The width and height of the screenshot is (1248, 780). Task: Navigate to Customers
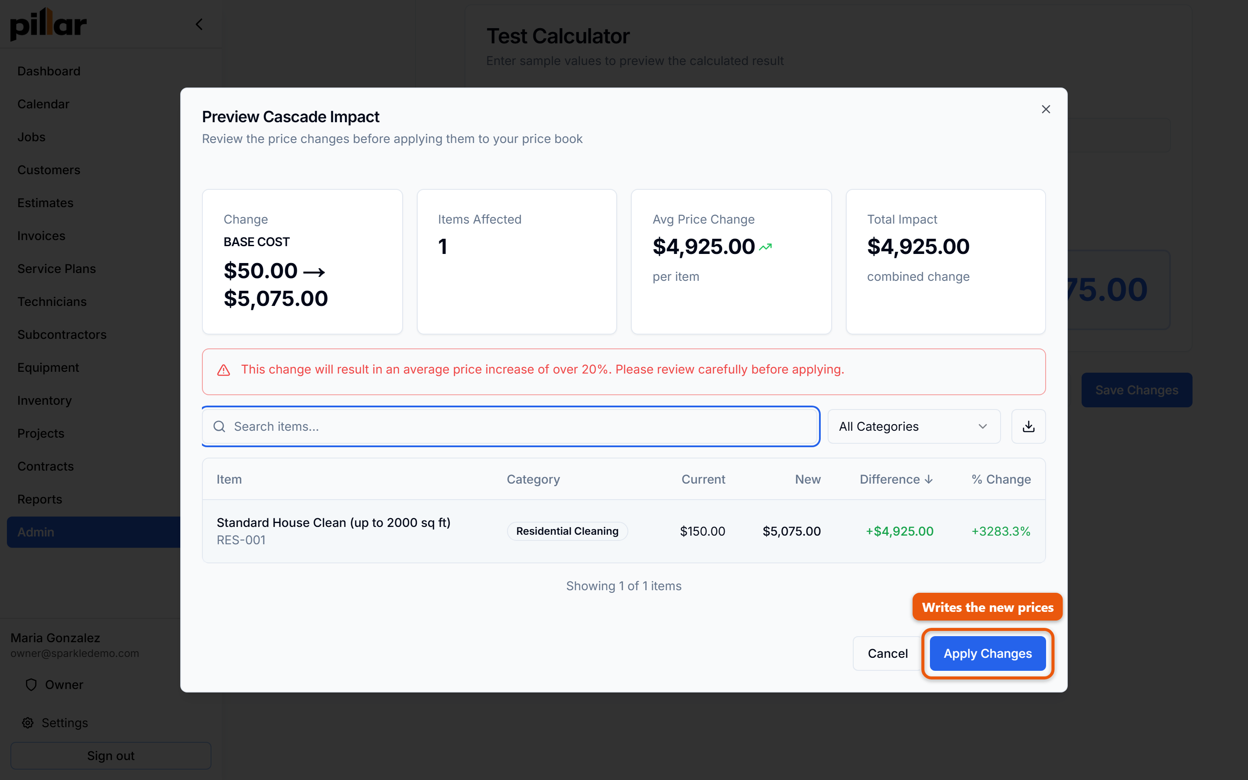(x=49, y=170)
